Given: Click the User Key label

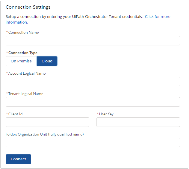Looking at the screenshot, I should click(106, 114).
